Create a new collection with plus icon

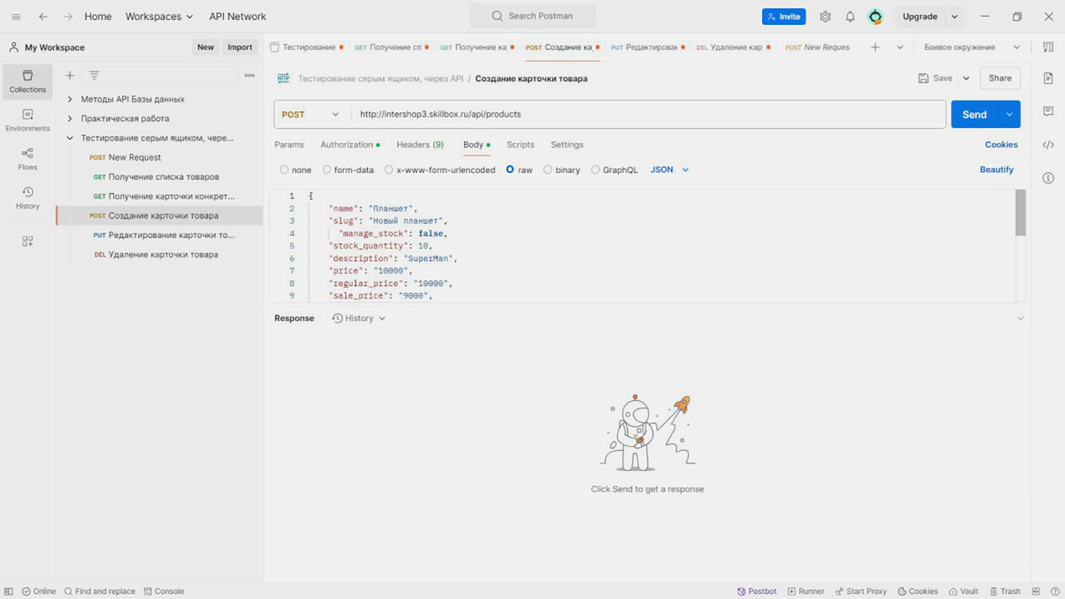pos(70,75)
